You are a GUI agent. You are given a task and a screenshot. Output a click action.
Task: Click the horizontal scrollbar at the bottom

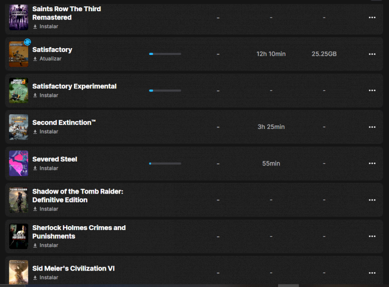288,286
